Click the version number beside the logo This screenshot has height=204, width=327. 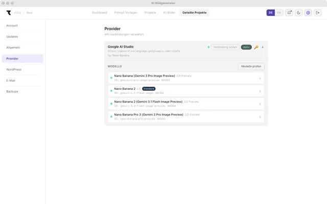pos(17,13)
